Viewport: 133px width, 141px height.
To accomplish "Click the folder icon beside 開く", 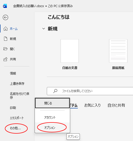I will pos(5,49).
